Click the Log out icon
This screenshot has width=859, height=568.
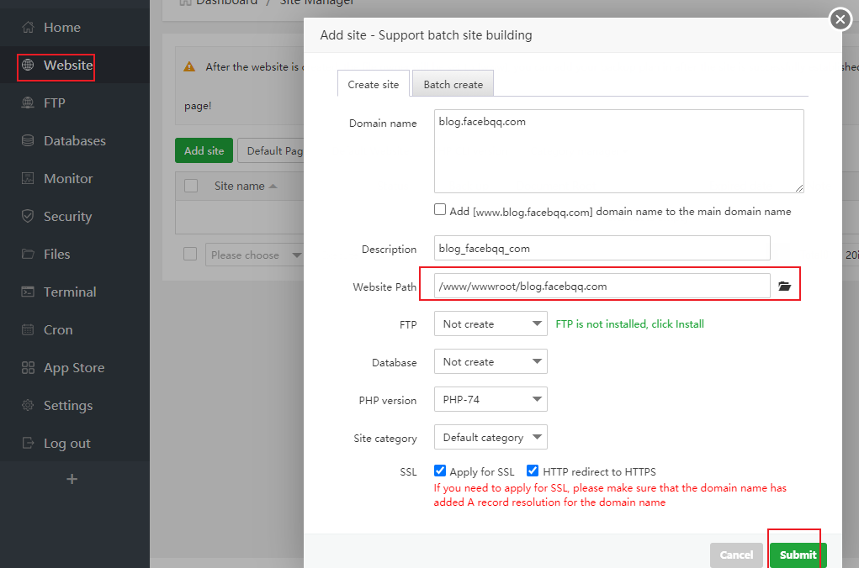(x=29, y=444)
